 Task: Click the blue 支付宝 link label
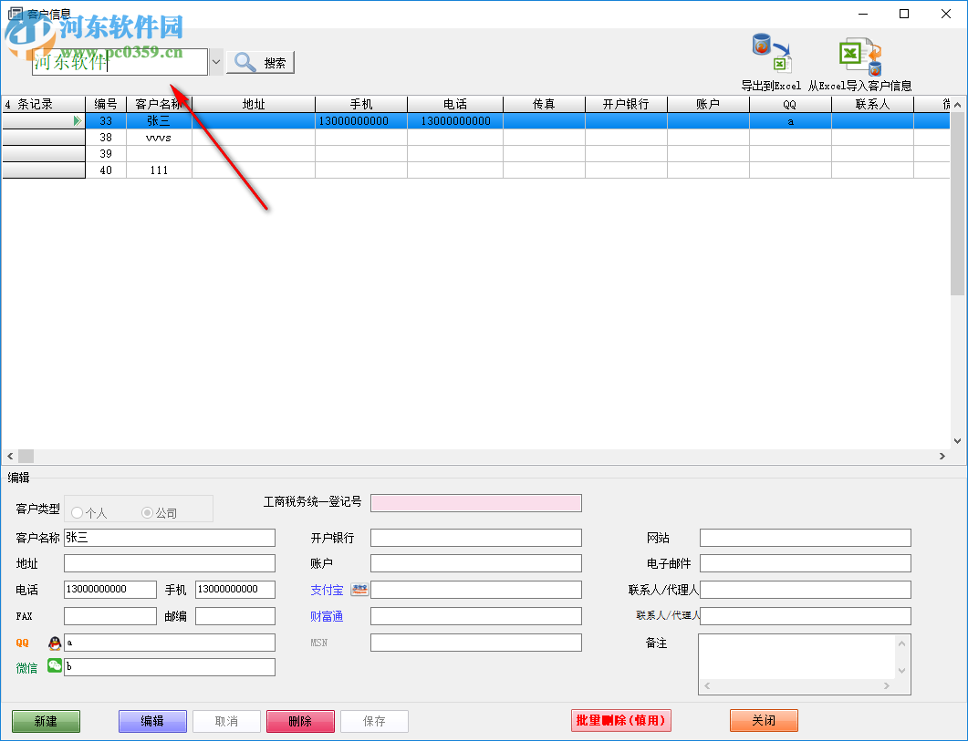tap(327, 590)
